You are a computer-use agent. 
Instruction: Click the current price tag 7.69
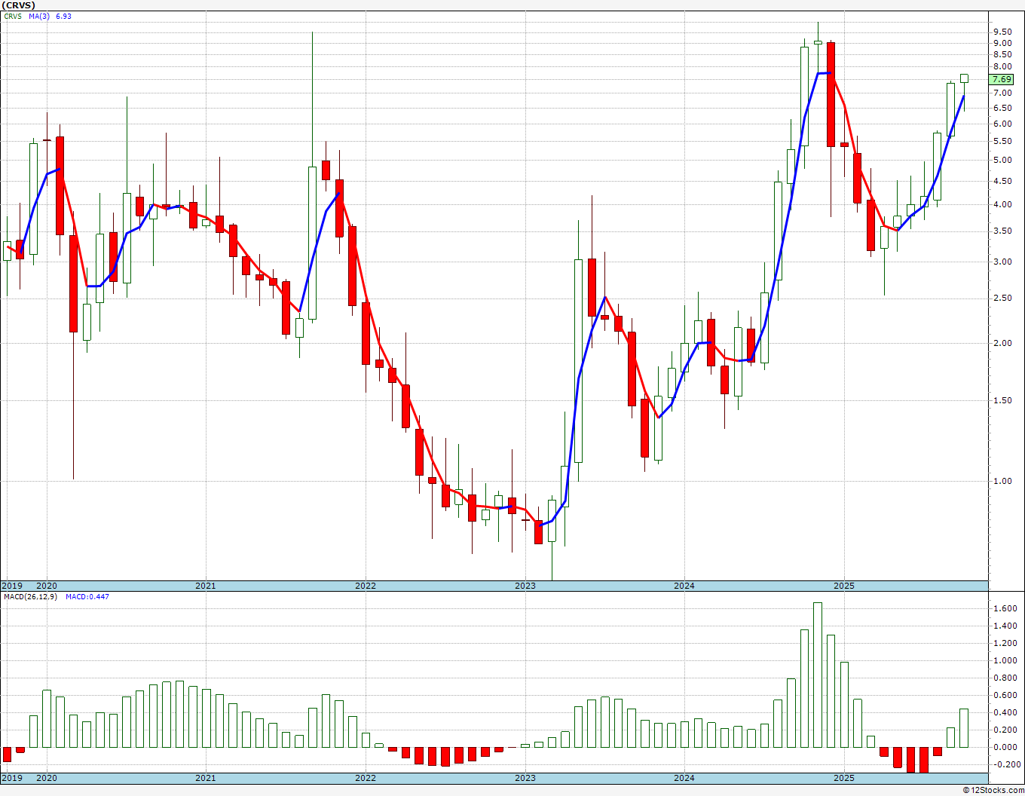[1002, 79]
